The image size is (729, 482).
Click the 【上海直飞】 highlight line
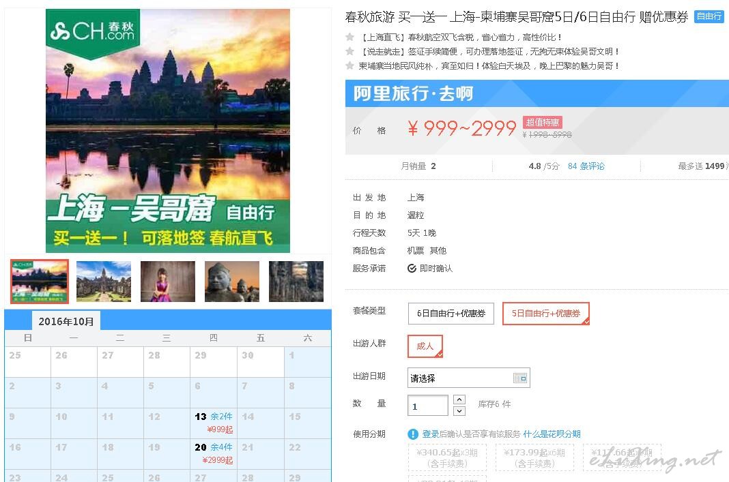point(461,37)
